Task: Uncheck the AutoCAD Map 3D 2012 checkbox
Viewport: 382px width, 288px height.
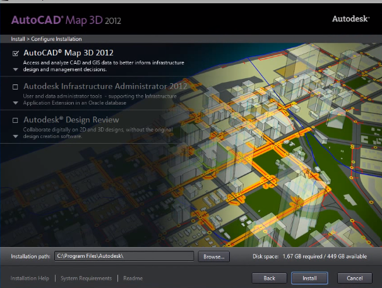Action: click(15, 54)
